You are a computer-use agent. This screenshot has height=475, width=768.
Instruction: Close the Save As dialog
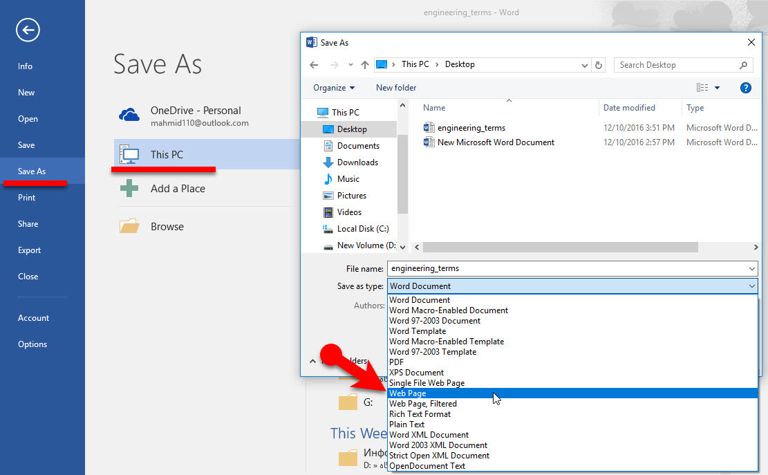[751, 43]
